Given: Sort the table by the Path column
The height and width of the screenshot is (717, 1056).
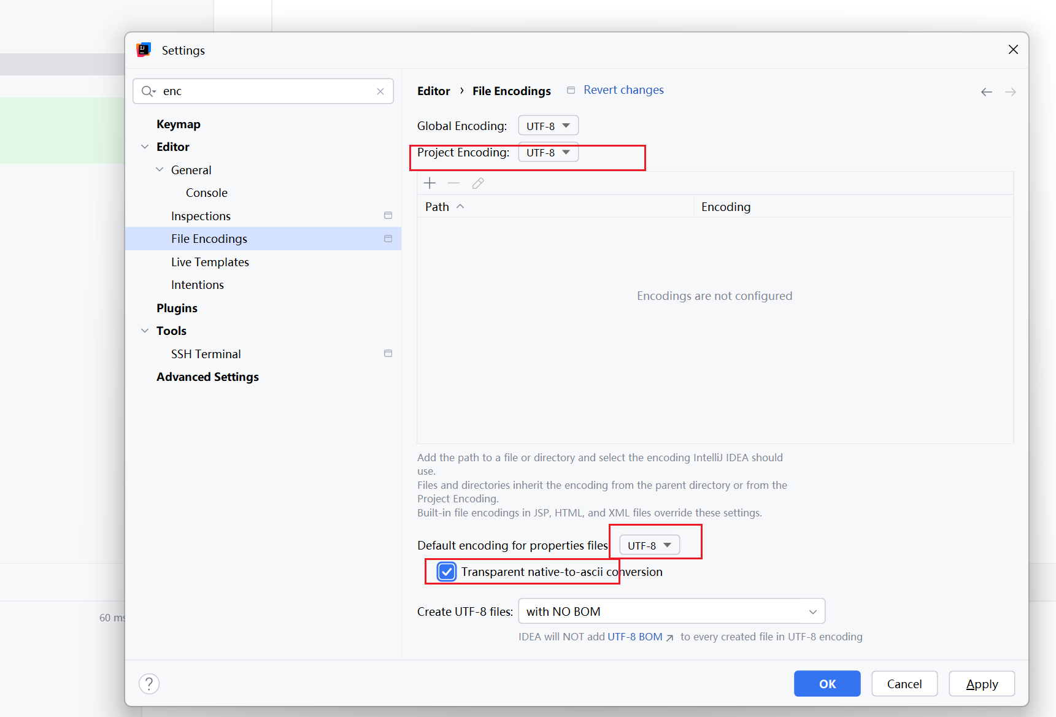Looking at the screenshot, I should click(437, 207).
